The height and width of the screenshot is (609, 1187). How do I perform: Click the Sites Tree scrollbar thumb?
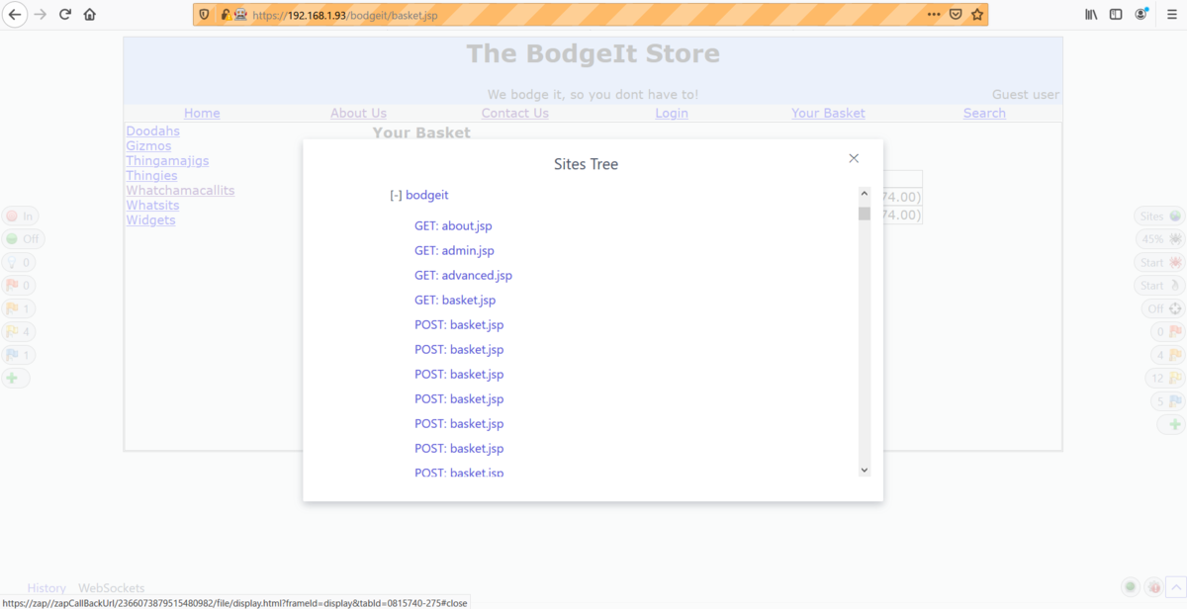pyautogui.click(x=864, y=214)
